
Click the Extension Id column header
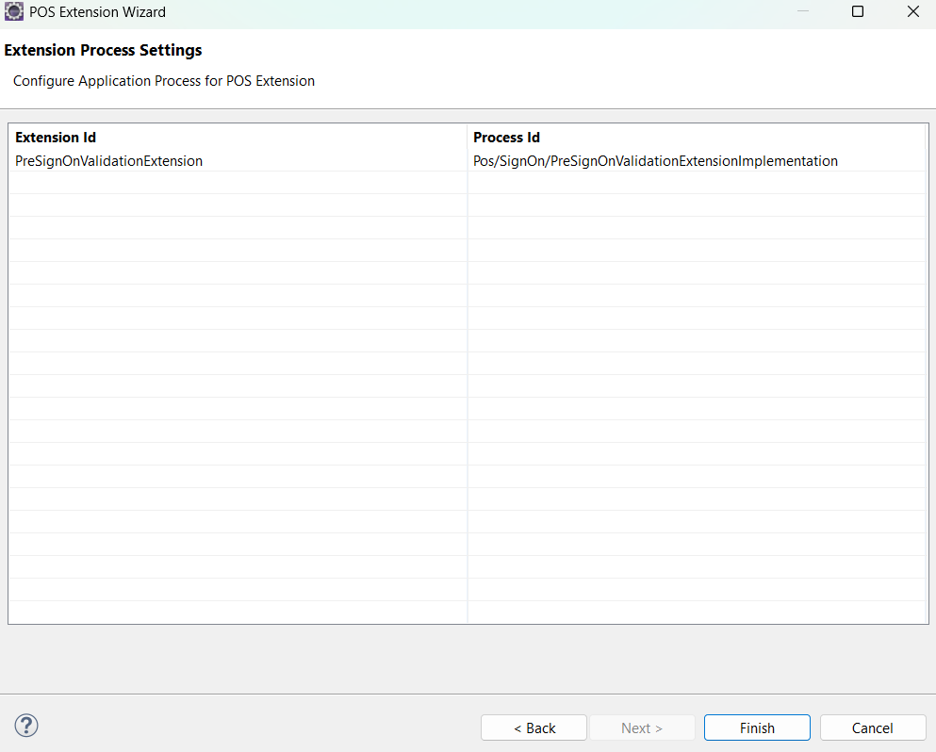(55, 137)
